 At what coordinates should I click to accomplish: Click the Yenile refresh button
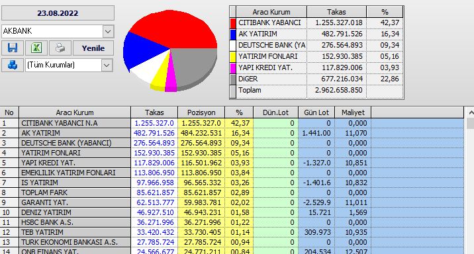point(93,48)
